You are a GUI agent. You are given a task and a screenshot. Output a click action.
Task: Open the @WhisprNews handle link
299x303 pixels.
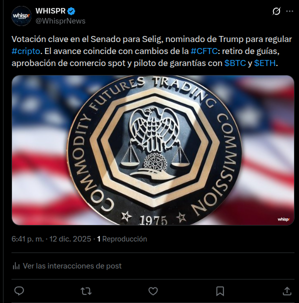[x=60, y=21]
